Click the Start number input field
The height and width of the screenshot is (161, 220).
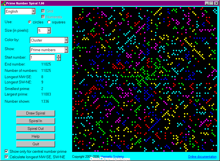[42, 58]
